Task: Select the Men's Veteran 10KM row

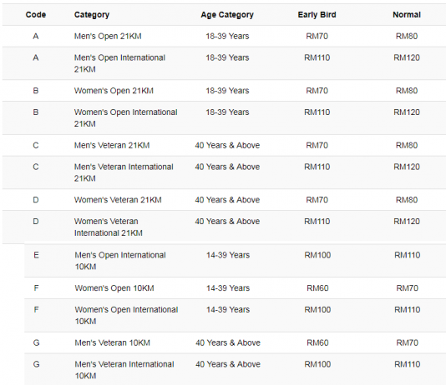Action: (x=236, y=342)
